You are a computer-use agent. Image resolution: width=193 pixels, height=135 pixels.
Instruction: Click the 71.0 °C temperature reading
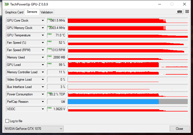57,35
